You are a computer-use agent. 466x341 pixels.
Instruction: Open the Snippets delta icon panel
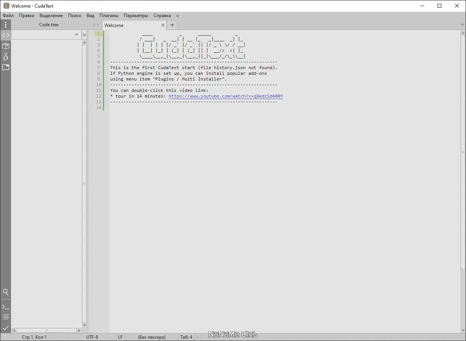coord(6,57)
